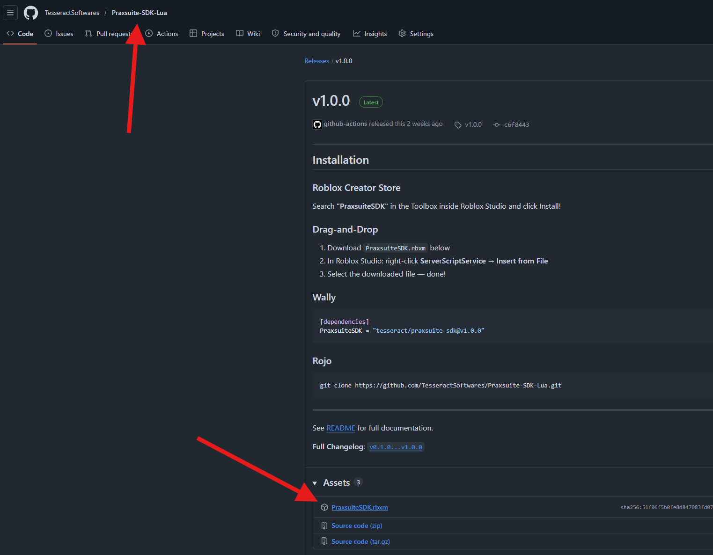Open the github-actions author profile

[x=345, y=124]
